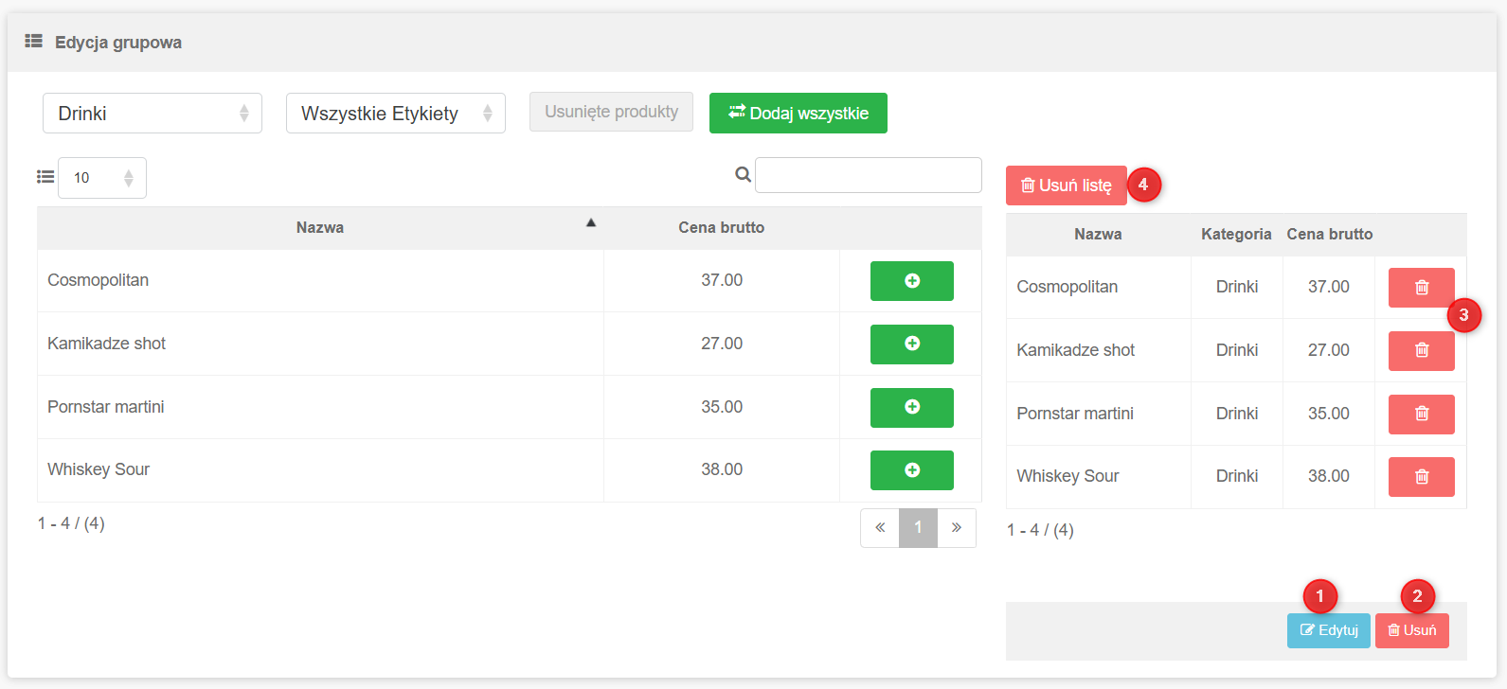
Task: Open the rows-per-page dropdown showing 10
Action: point(102,178)
